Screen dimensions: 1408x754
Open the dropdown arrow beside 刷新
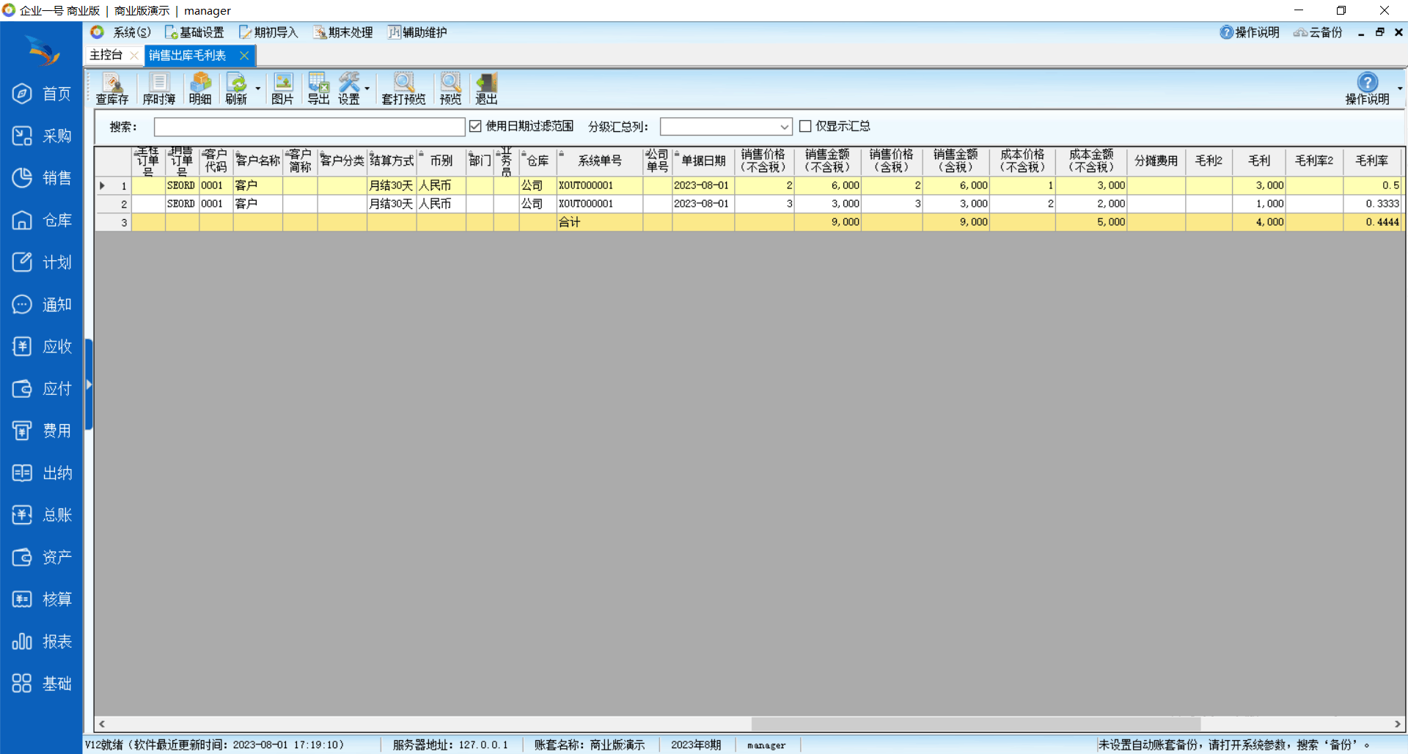(258, 89)
